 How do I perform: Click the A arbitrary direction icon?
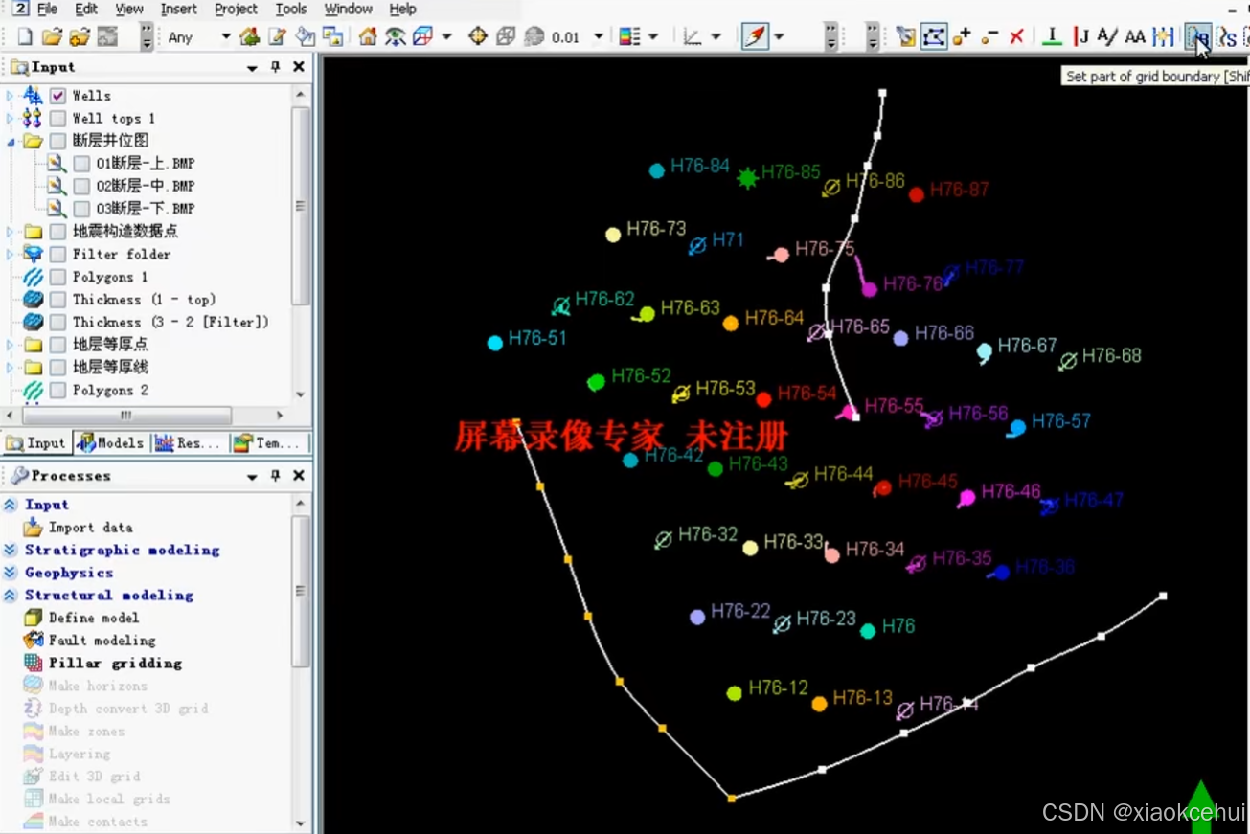point(1107,37)
